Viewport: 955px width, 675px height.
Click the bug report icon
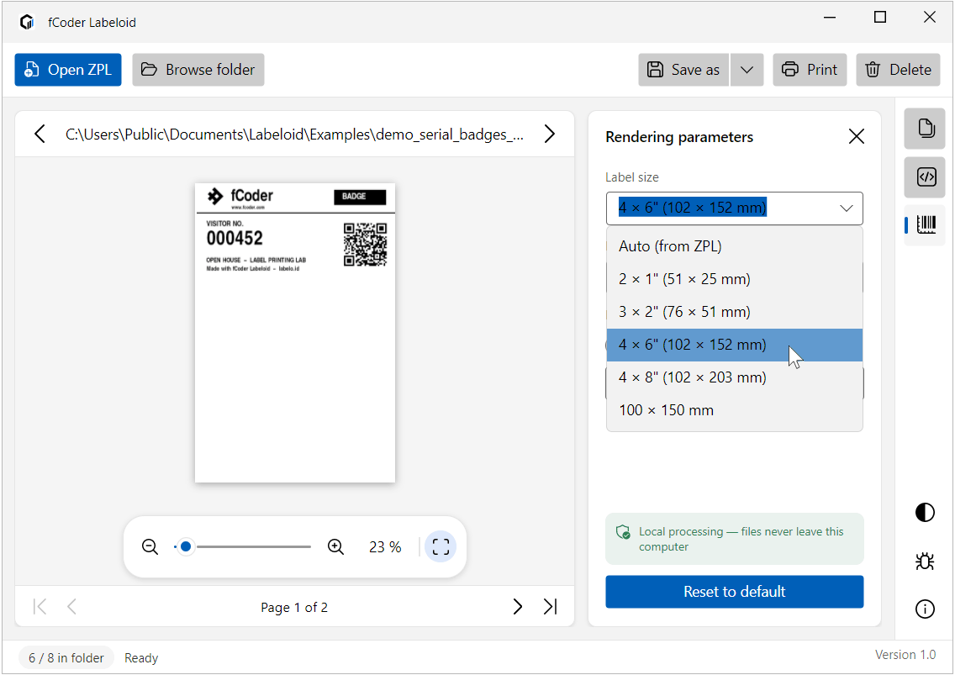click(925, 561)
